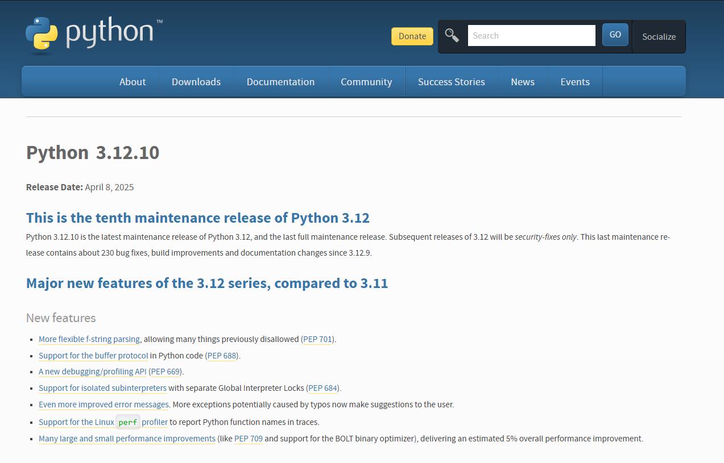This screenshot has height=463, width=724.
Task: Follow the PEP 709 link
Action: click(x=249, y=439)
